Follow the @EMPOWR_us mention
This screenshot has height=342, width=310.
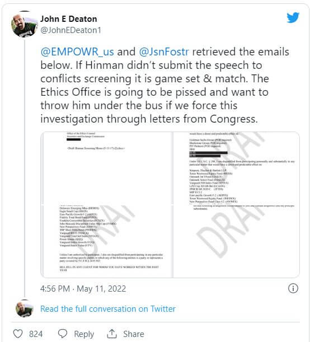pos(77,52)
